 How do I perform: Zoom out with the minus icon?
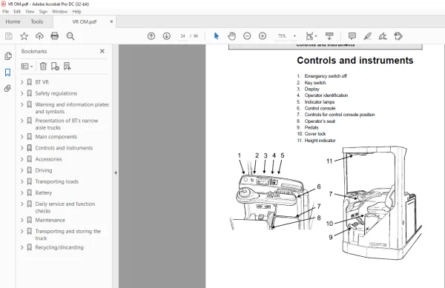pyautogui.click(x=247, y=36)
